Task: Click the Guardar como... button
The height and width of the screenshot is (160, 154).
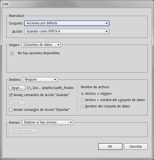Action: (23, 131)
